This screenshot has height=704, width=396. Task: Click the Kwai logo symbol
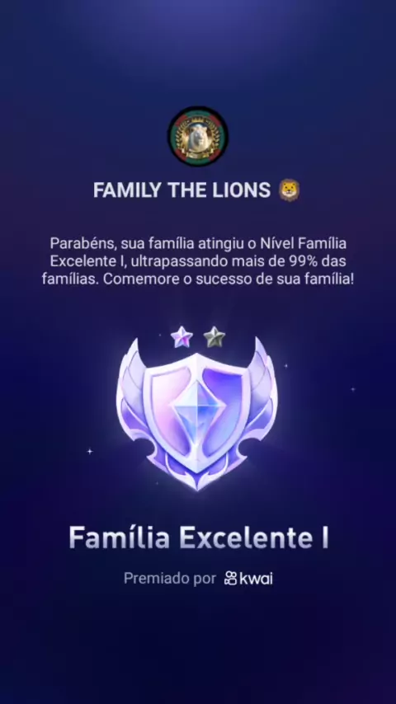coord(231,579)
